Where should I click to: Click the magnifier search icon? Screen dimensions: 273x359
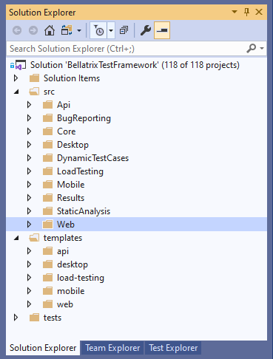coord(252,48)
